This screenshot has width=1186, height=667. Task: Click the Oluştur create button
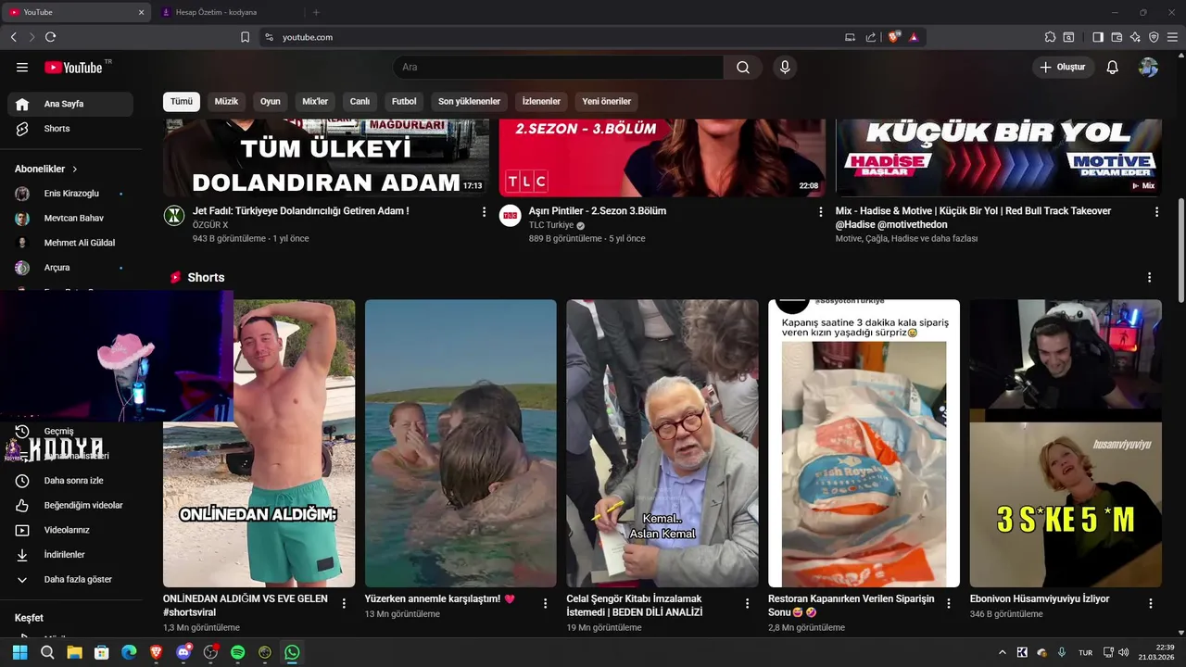1064,68
